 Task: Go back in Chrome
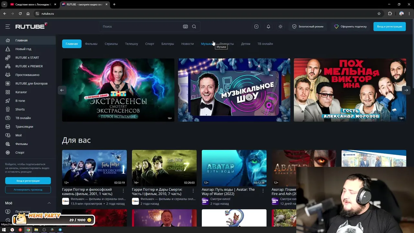(5, 14)
